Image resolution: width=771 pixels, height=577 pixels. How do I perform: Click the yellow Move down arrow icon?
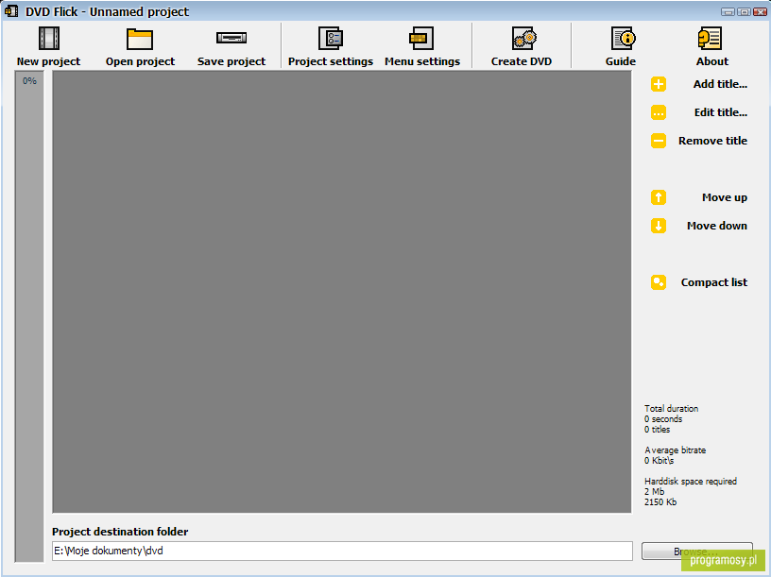[x=659, y=226]
